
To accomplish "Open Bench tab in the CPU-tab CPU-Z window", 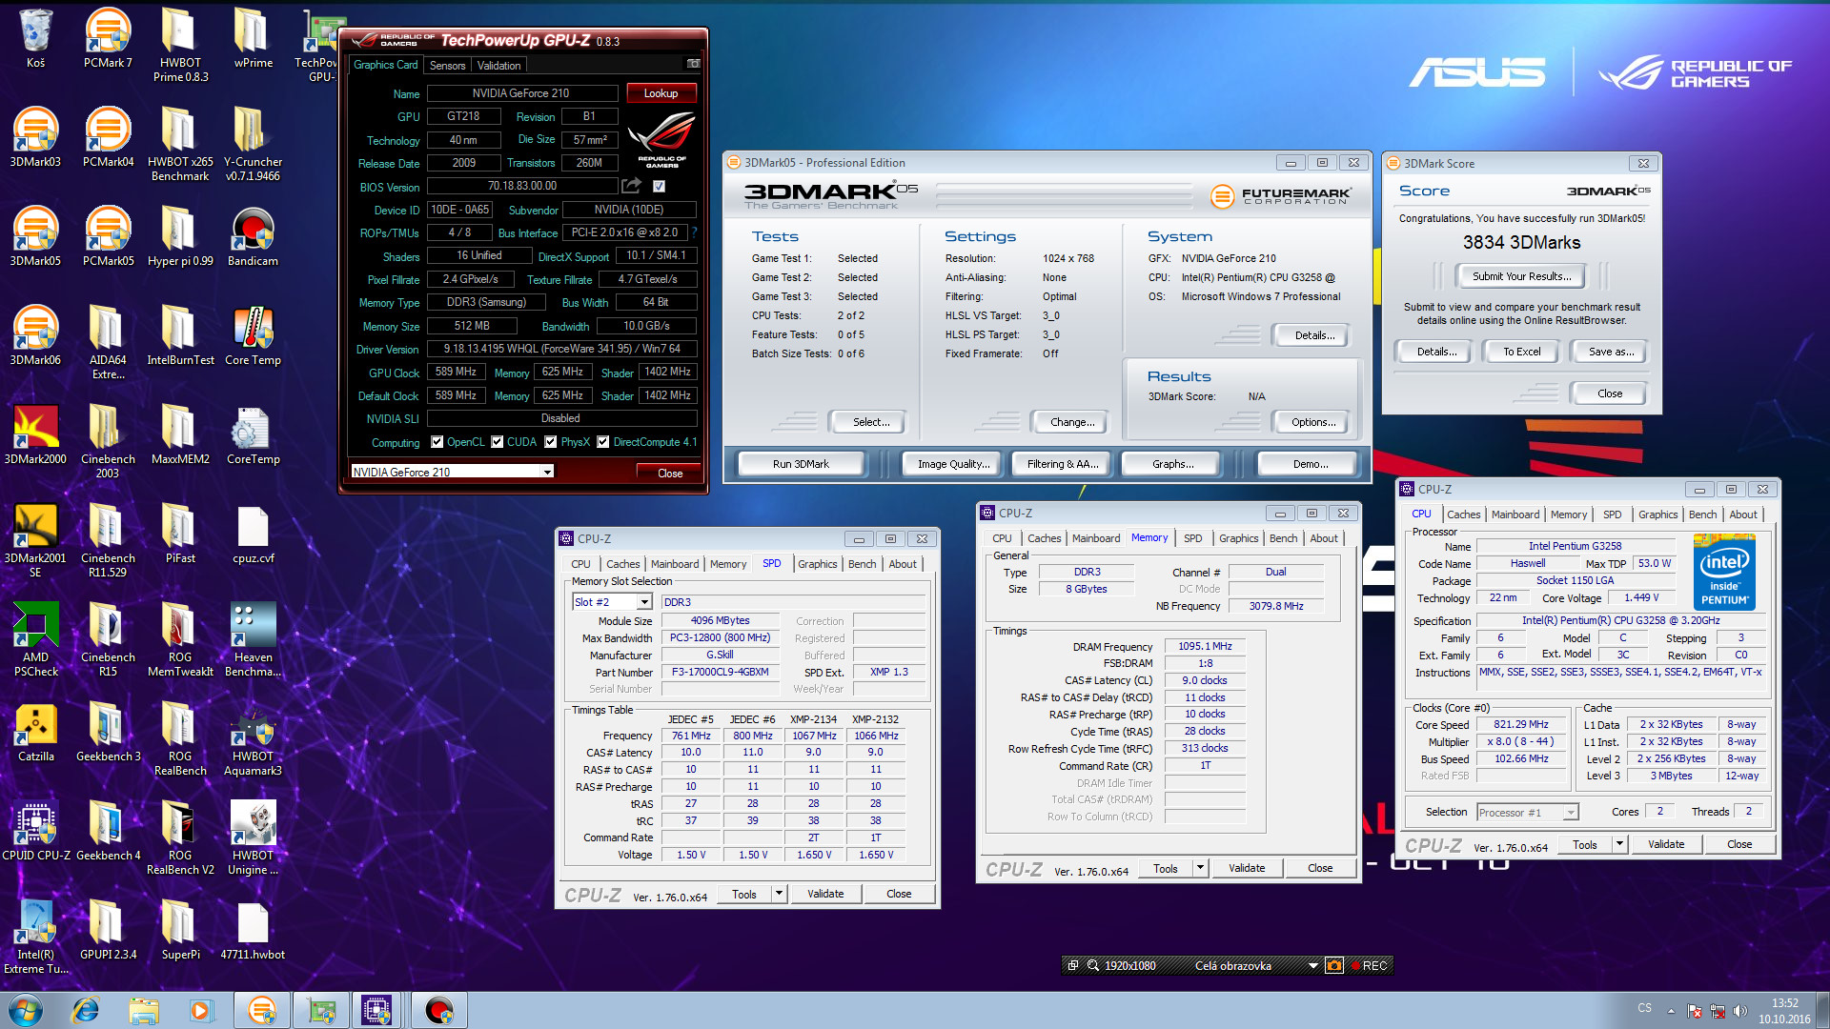I will click(x=1701, y=514).
